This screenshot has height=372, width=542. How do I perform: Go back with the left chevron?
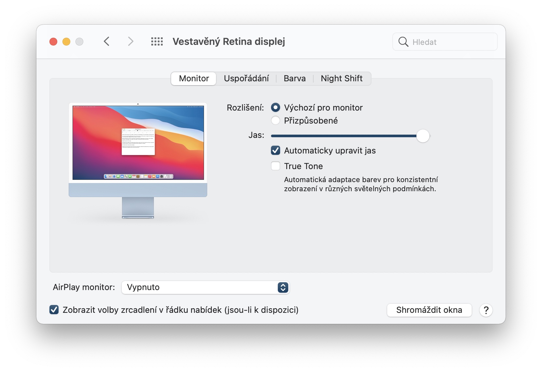tap(106, 41)
